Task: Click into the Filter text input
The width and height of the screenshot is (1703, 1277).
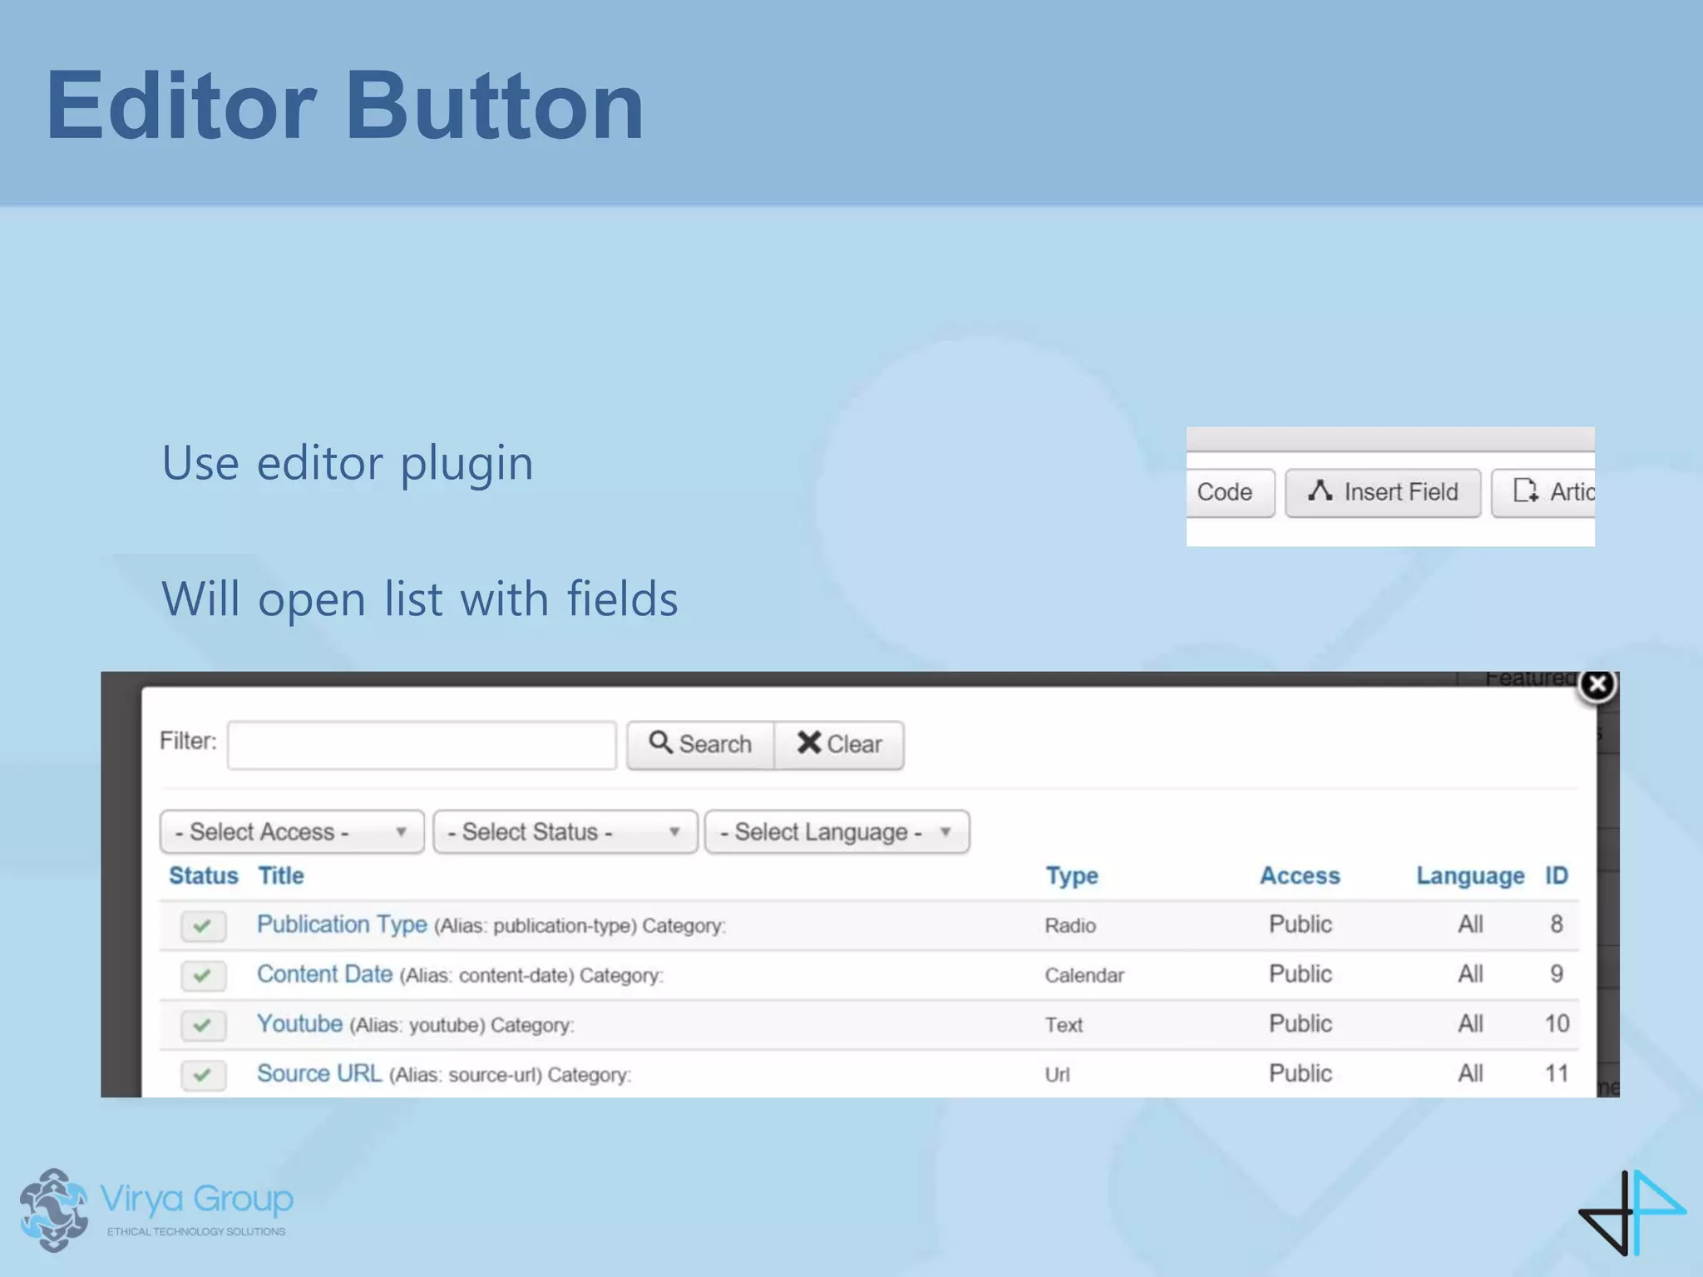Action: 422,745
